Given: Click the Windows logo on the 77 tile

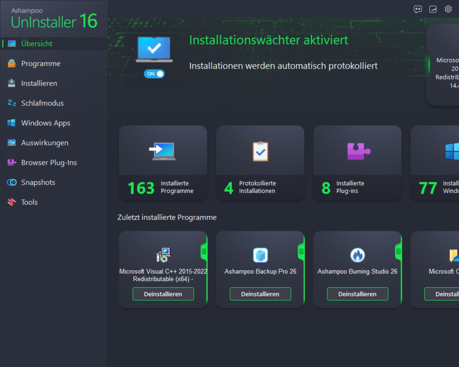Looking at the screenshot, I should point(452,151).
